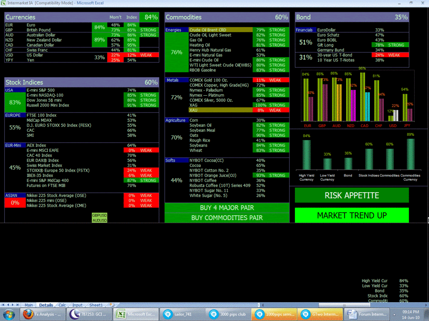Select the British Pound cell
Screen dimensions: 429x321
click(39, 30)
